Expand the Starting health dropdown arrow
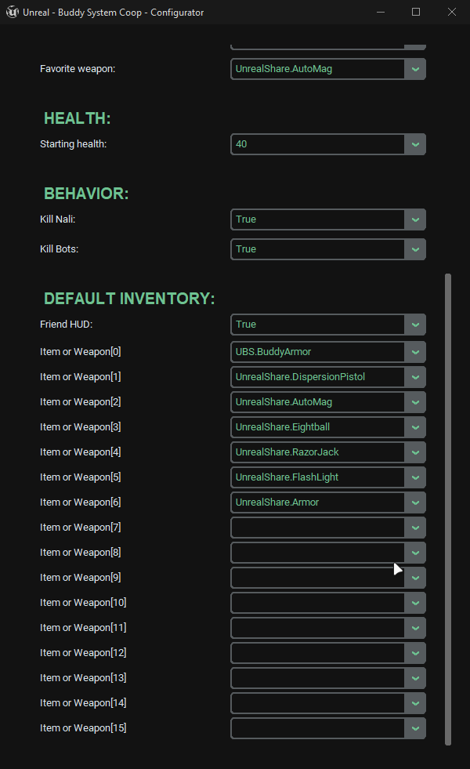Image resolution: width=470 pixels, height=769 pixels. point(415,144)
